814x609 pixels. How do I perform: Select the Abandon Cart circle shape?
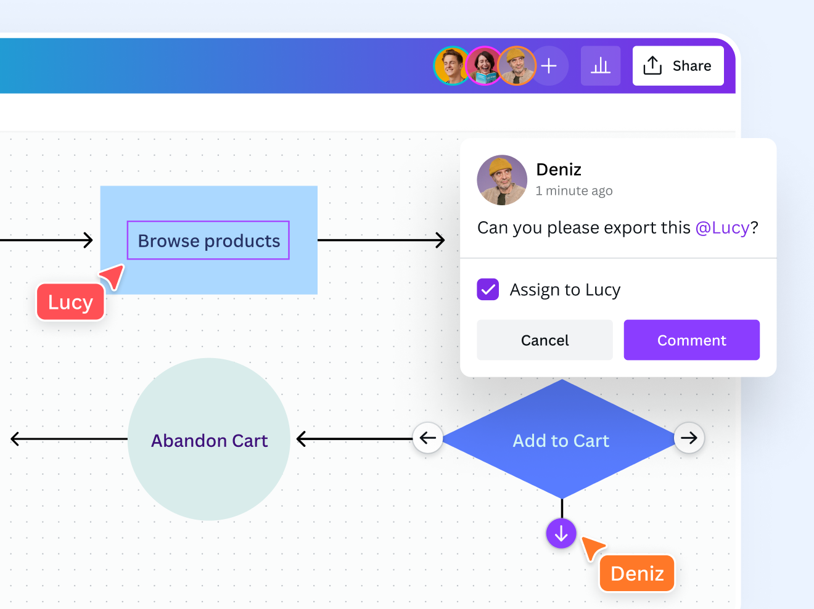[209, 440]
